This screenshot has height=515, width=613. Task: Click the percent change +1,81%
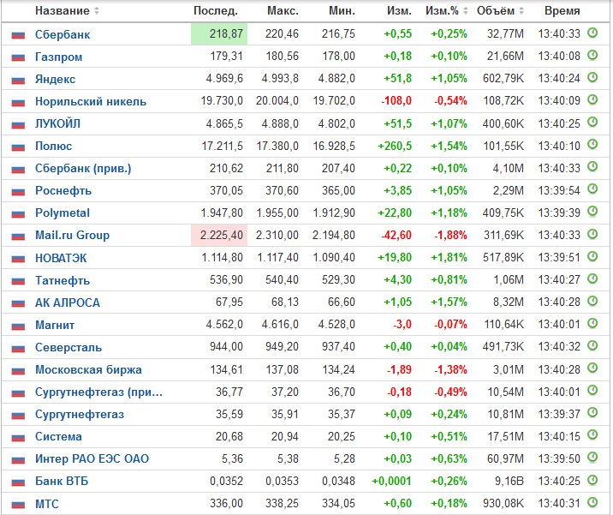pyautogui.click(x=449, y=257)
